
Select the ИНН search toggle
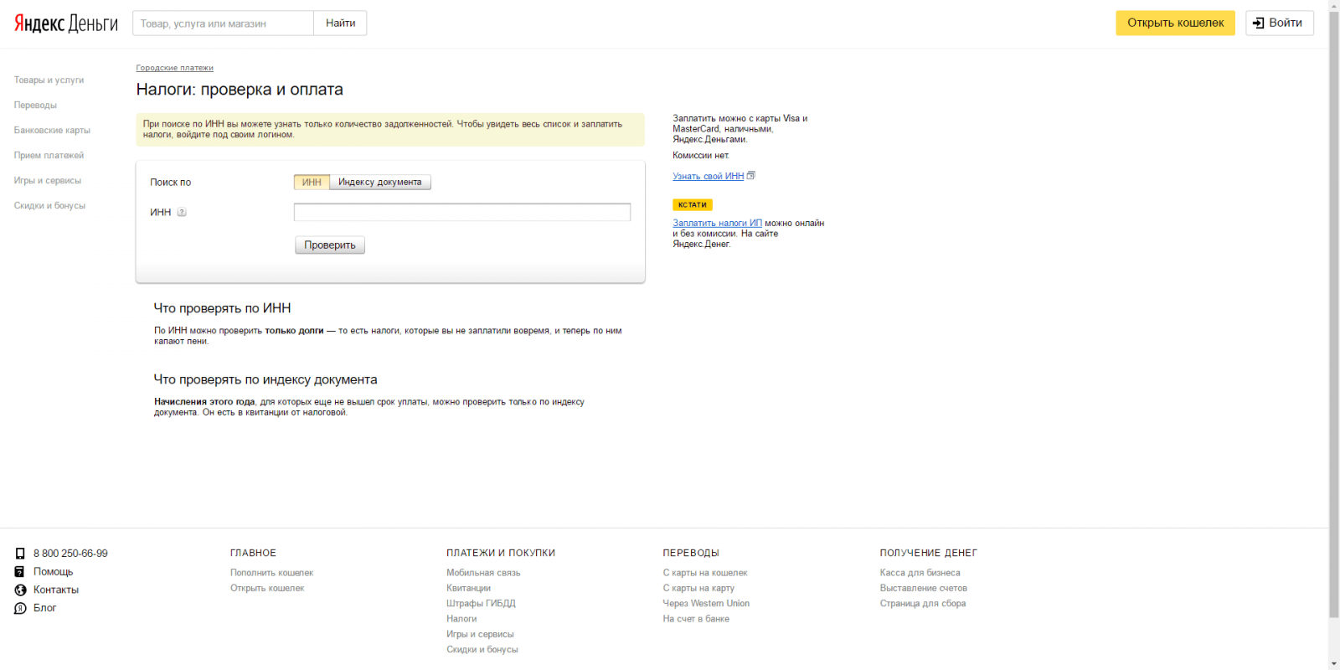pyautogui.click(x=312, y=183)
